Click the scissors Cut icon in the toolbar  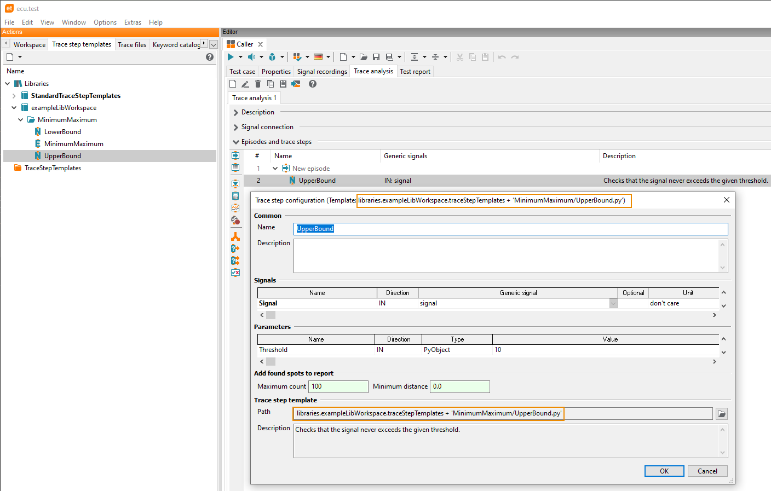[460, 57]
